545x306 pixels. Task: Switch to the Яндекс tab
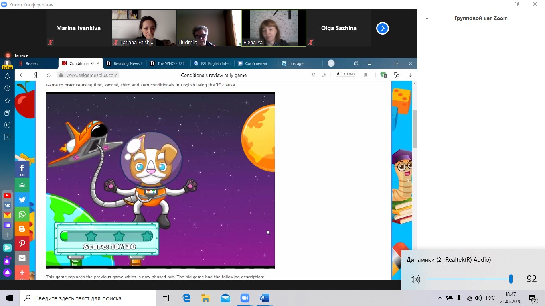coord(37,63)
